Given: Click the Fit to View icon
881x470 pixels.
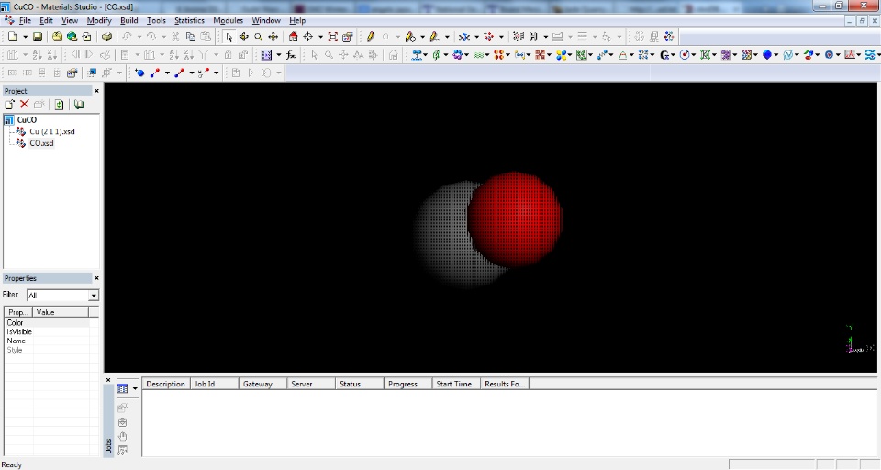Looking at the screenshot, I should pyautogui.click(x=332, y=37).
